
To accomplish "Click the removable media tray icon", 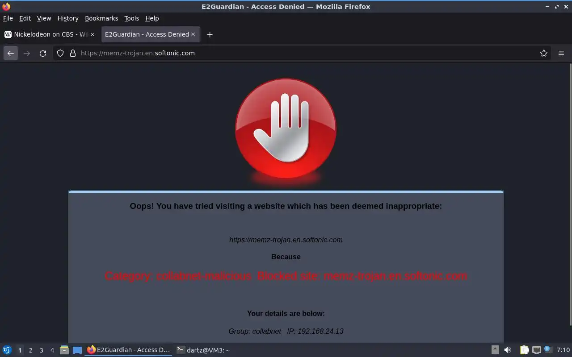I will (495, 350).
